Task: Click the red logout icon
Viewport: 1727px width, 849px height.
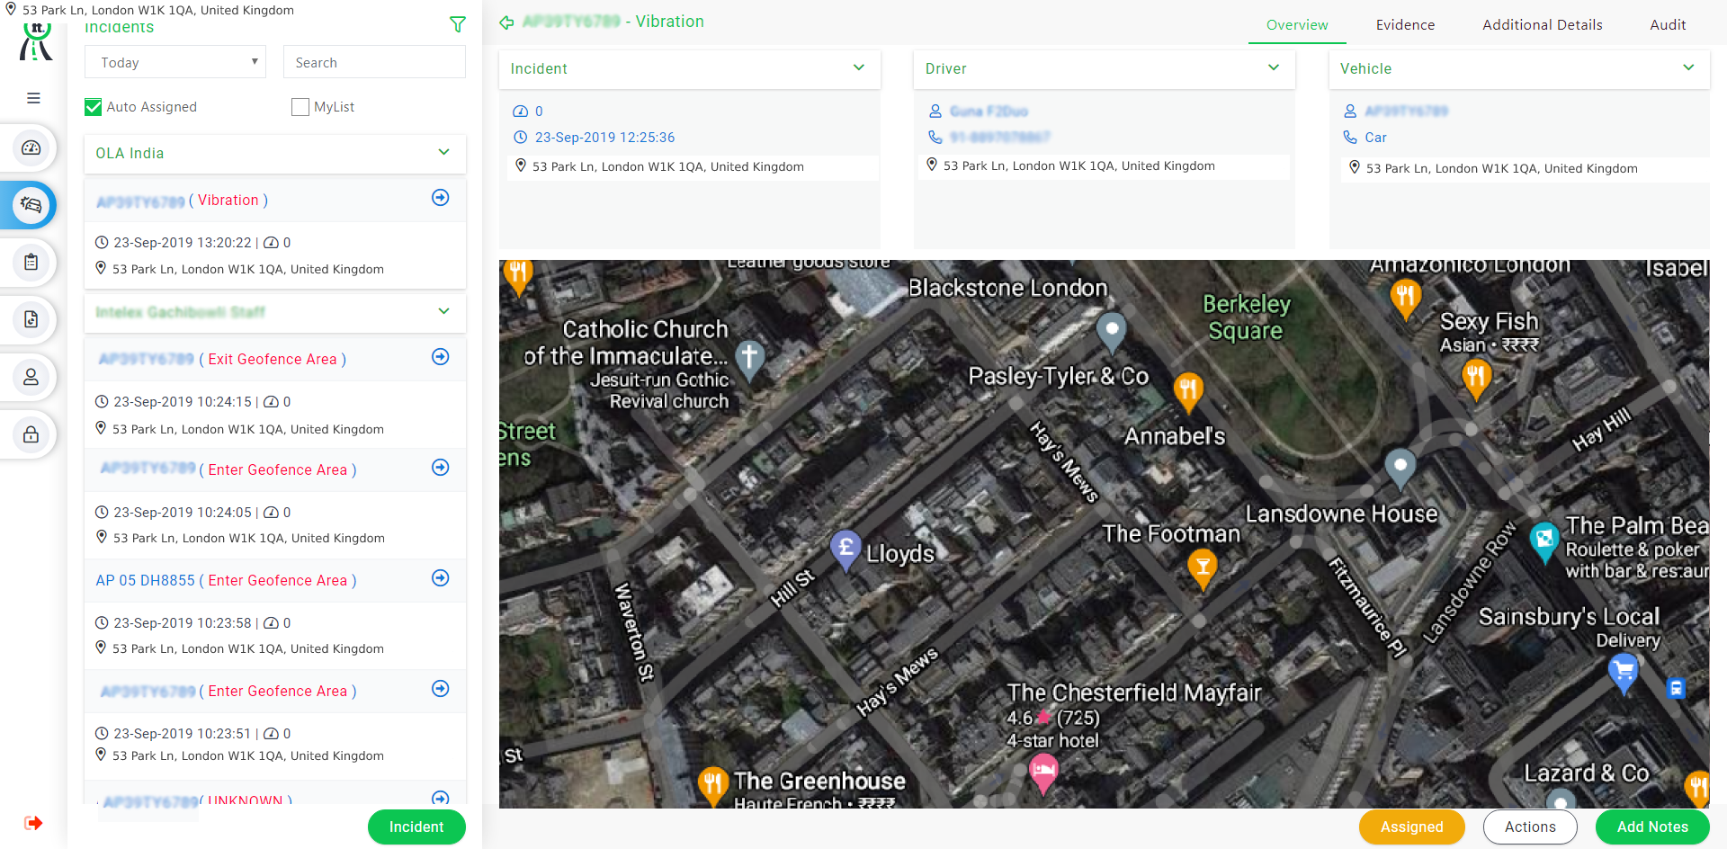Action: click(33, 823)
